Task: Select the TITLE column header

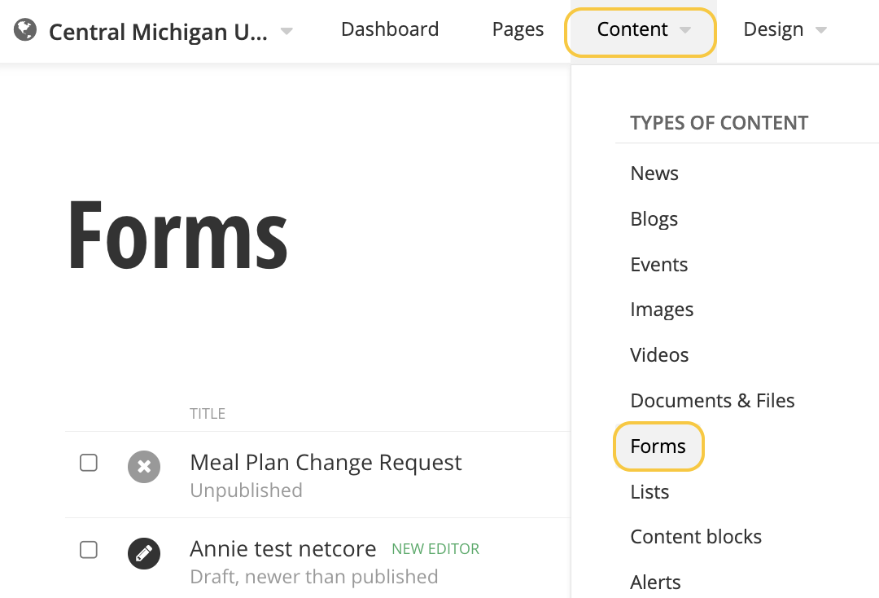Action: pos(208,413)
